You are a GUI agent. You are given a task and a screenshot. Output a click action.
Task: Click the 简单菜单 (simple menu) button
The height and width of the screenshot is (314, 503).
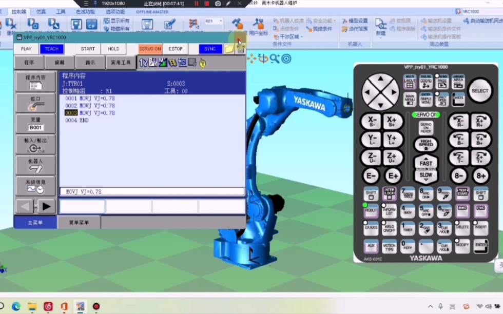coord(79,222)
